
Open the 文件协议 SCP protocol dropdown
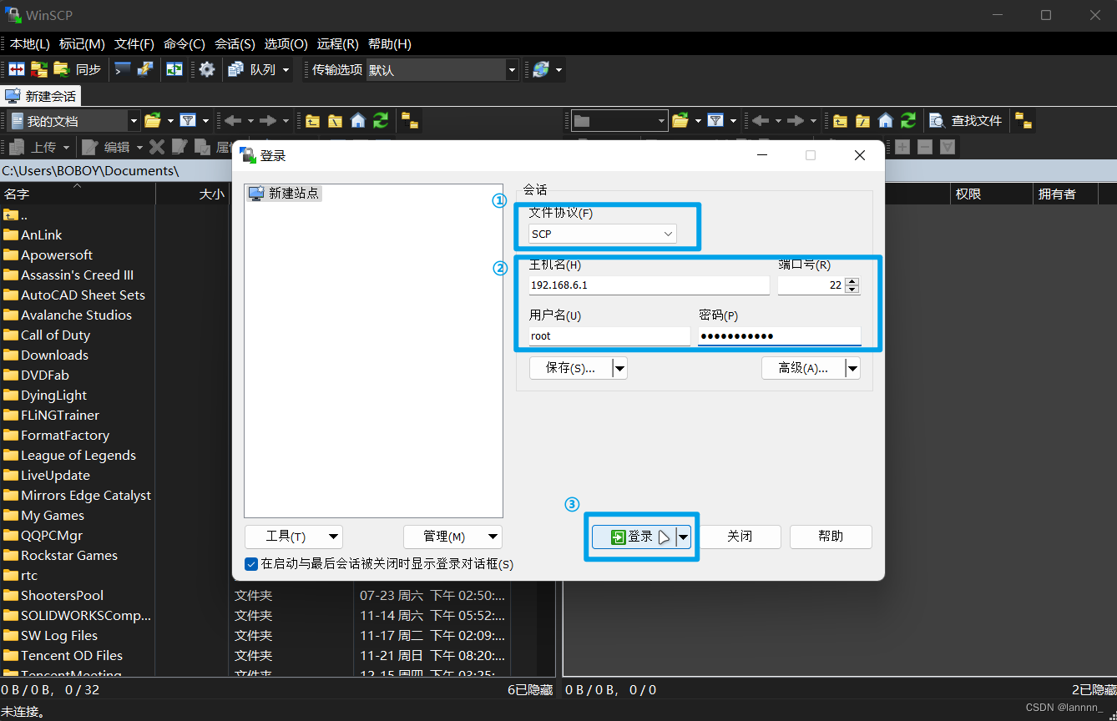pos(603,234)
